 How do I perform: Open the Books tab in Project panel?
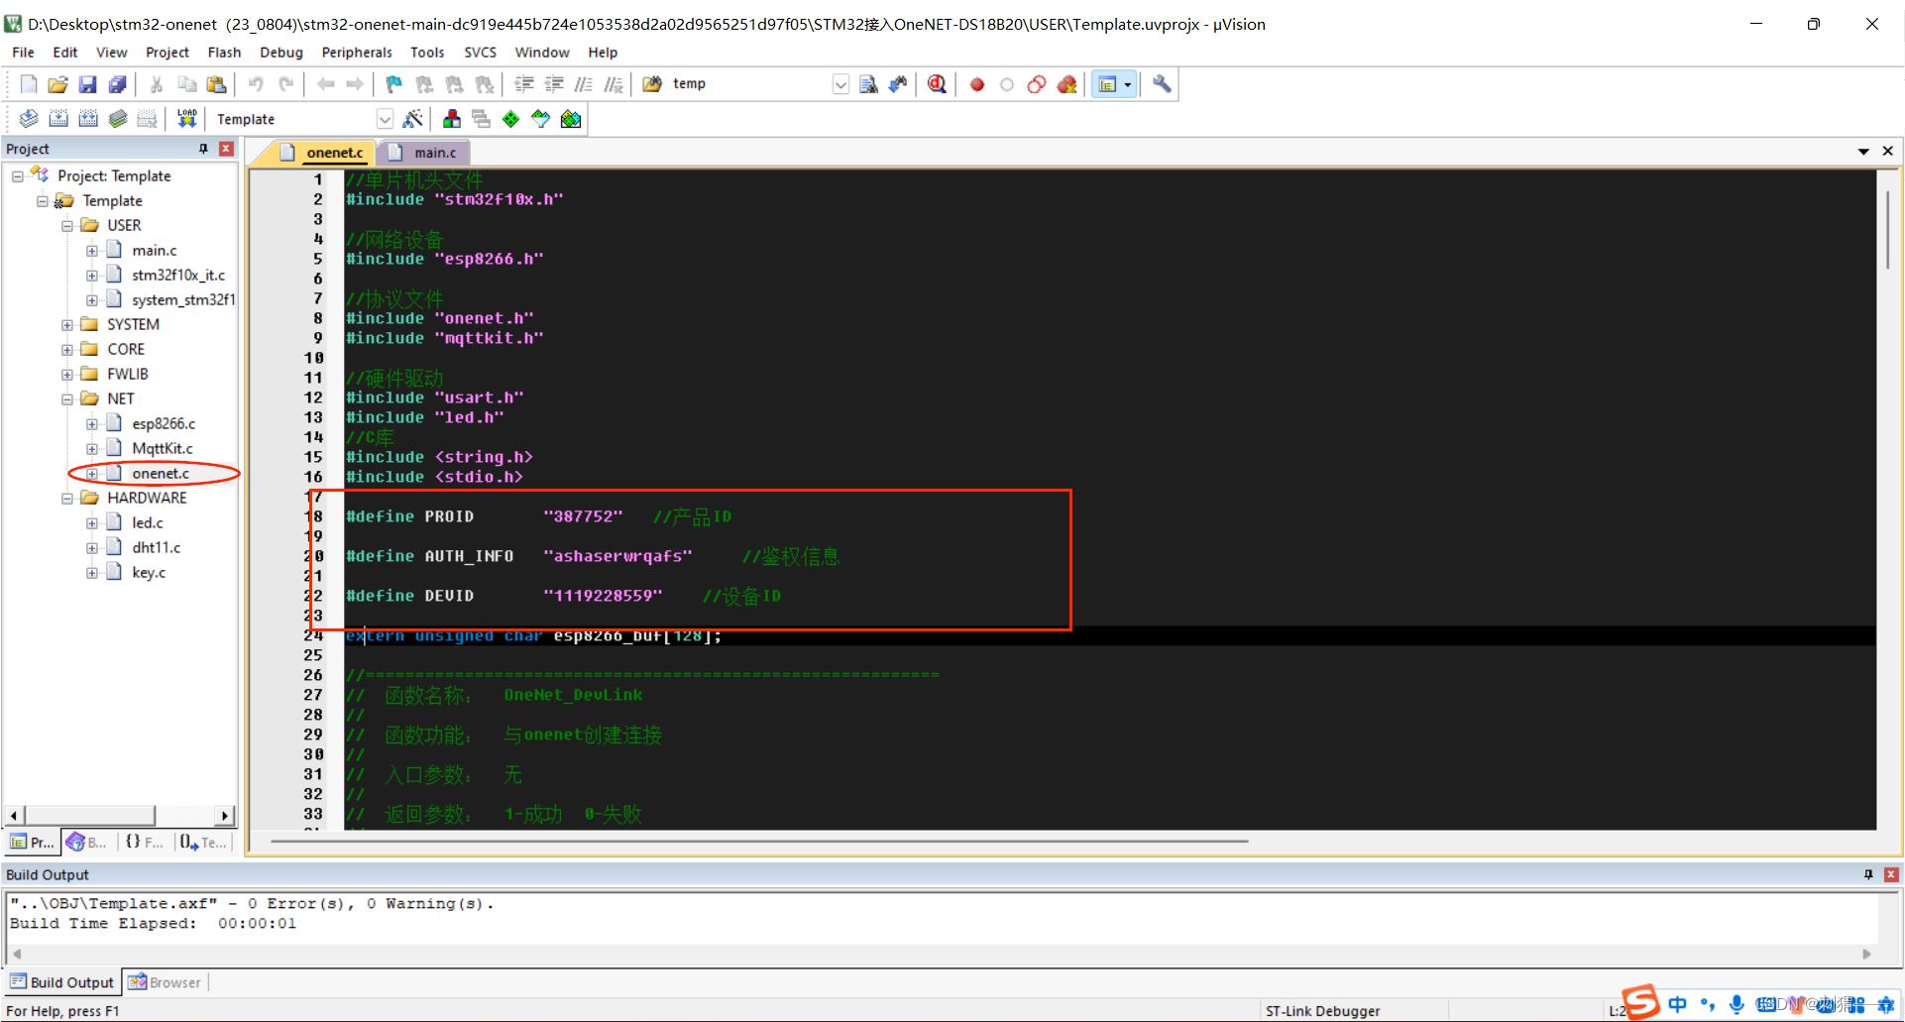click(x=86, y=843)
